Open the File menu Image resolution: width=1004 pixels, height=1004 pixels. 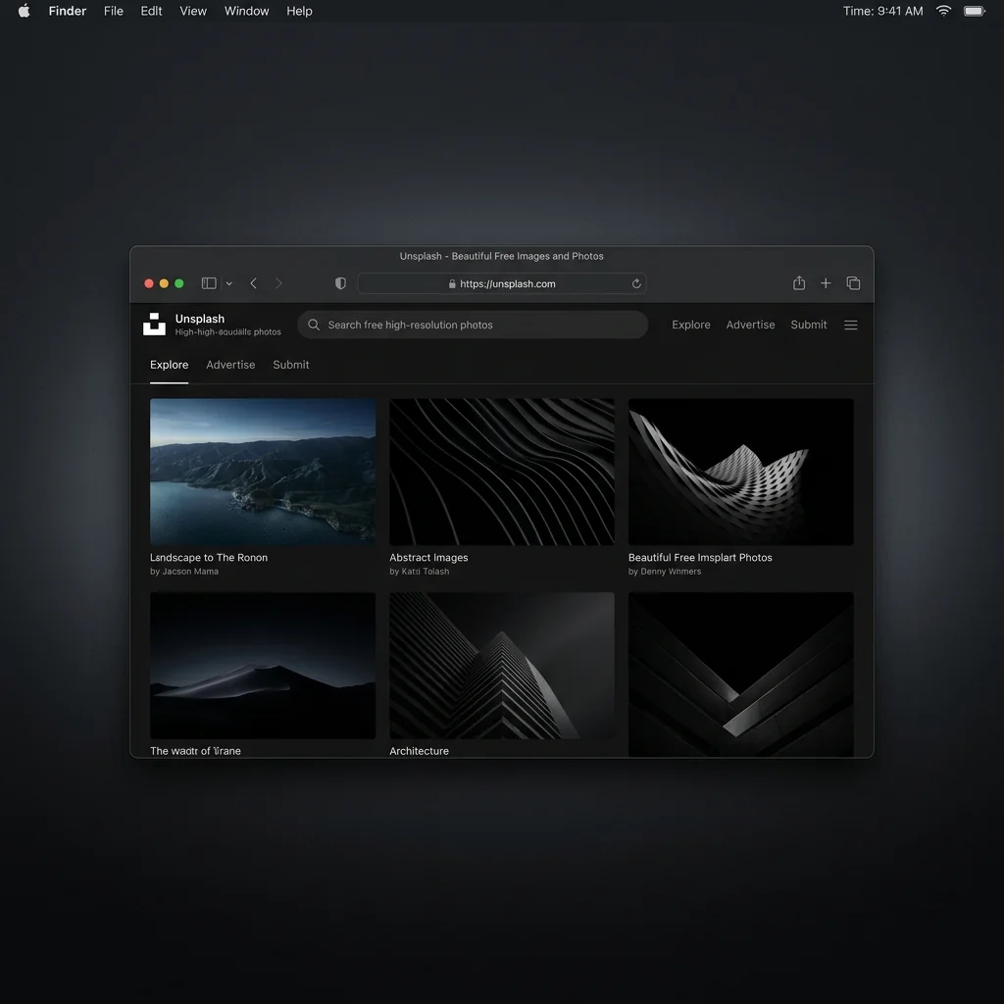pos(114,11)
